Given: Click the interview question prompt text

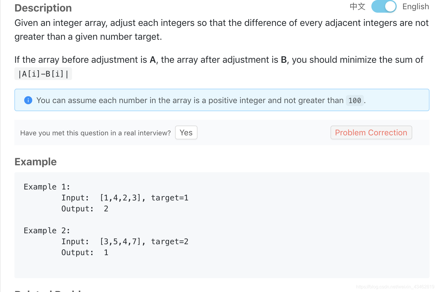Looking at the screenshot, I should (95, 133).
